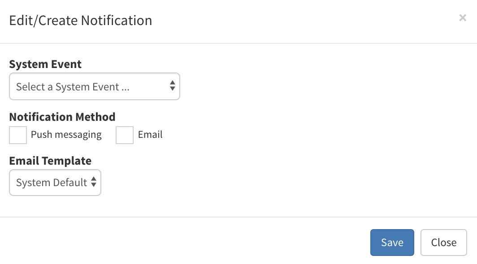Click the sort arrows inside the System Event box
The height and width of the screenshot is (264, 477).
click(172, 86)
